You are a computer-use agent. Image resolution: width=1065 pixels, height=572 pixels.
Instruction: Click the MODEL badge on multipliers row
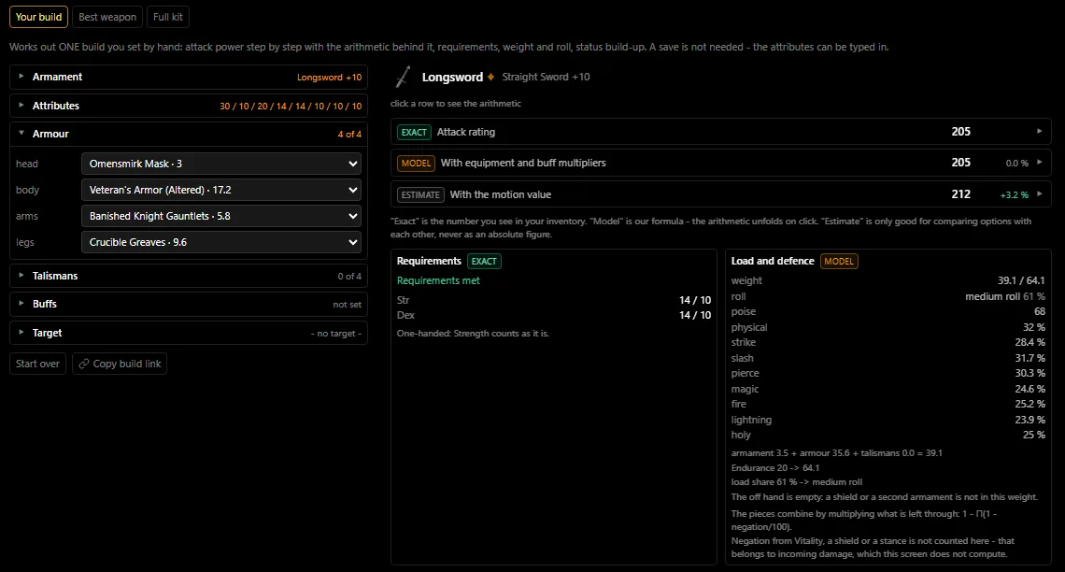(416, 163)
